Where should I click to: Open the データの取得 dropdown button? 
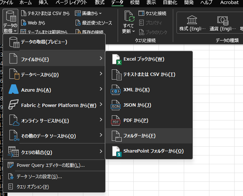10,22
